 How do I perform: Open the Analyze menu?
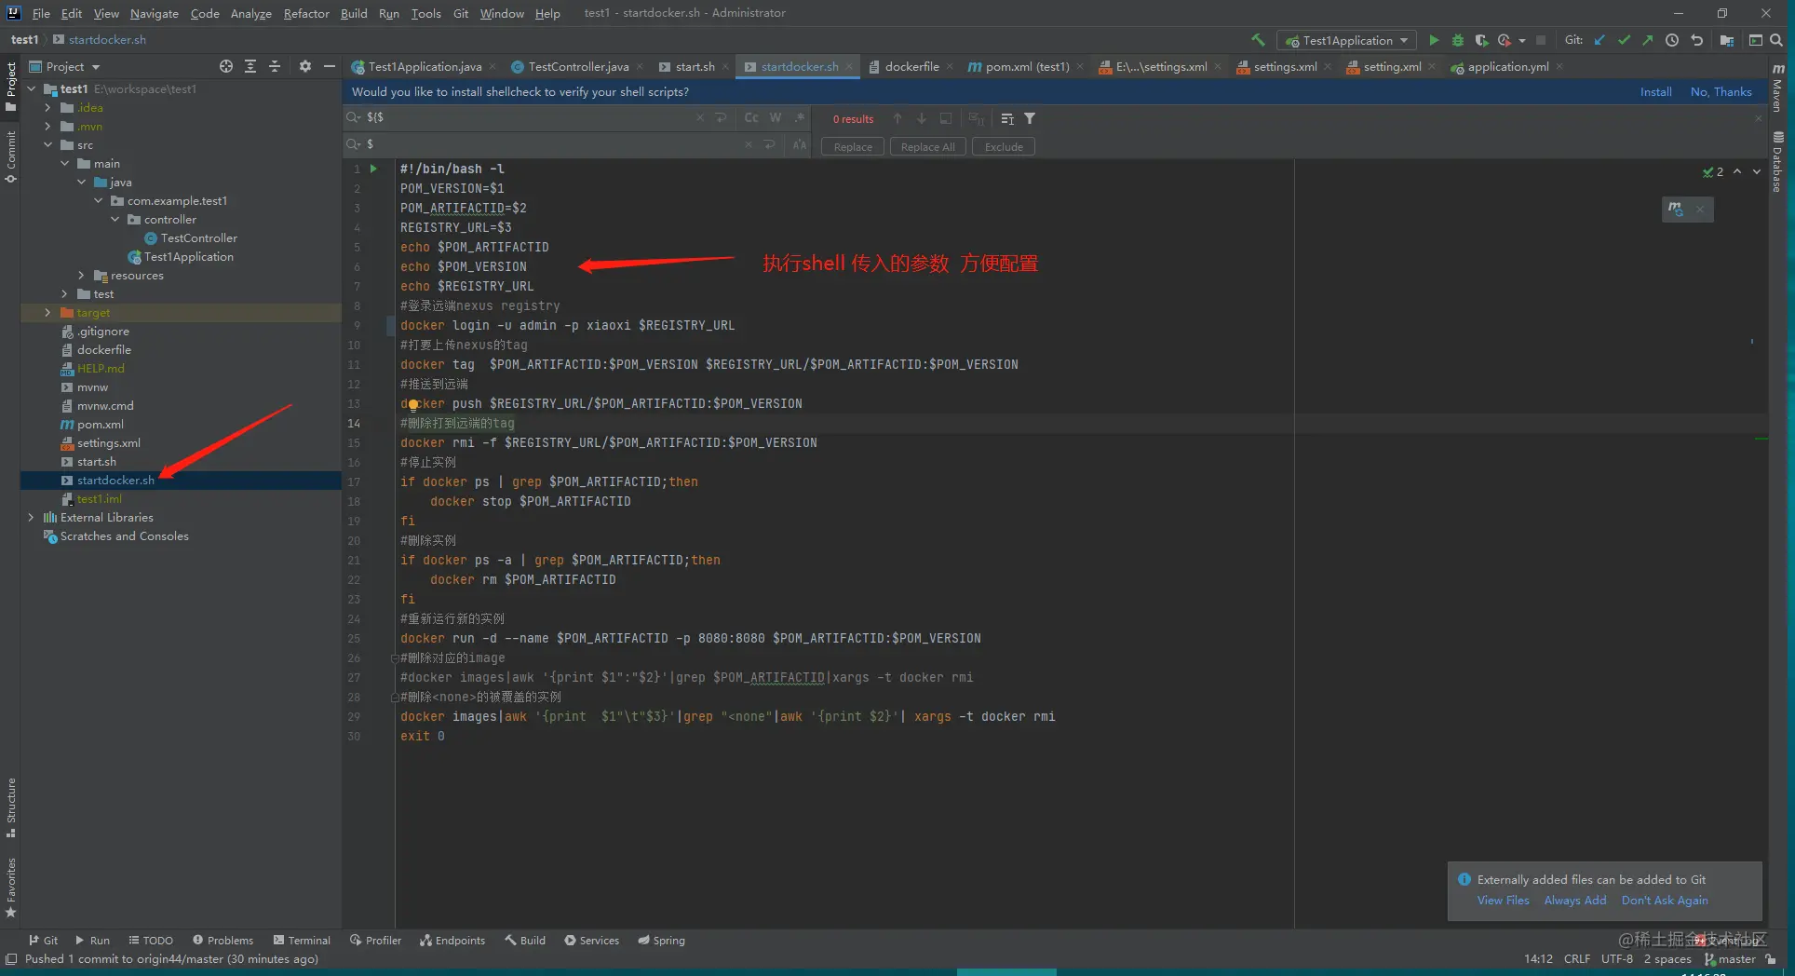click(250, 13)
